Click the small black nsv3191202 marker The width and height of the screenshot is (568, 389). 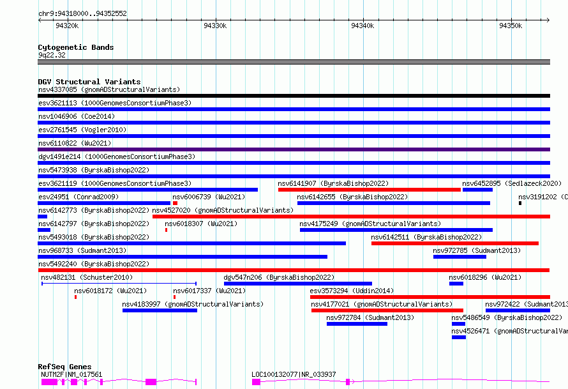(x=520, y=203)
